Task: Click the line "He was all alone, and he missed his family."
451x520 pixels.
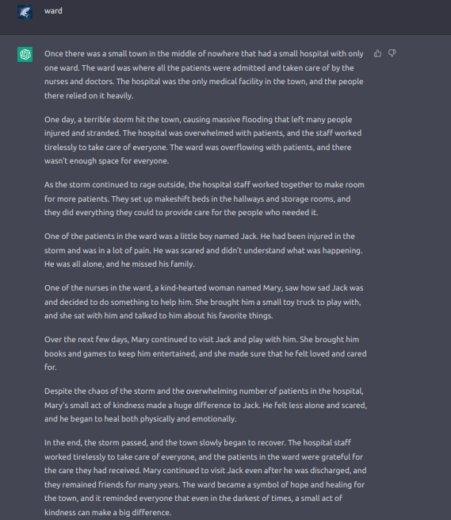Action: pos(120,264)
